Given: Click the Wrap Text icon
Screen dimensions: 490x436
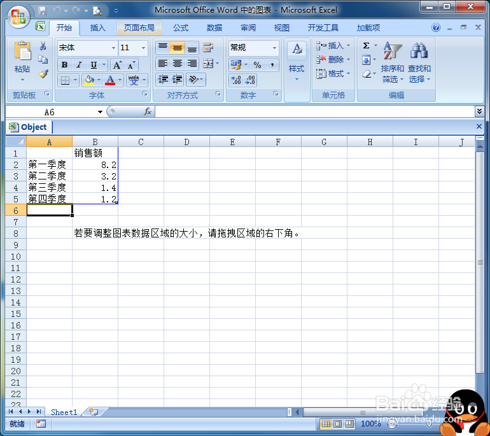Looking at the screenshot, I should [208, 48].
